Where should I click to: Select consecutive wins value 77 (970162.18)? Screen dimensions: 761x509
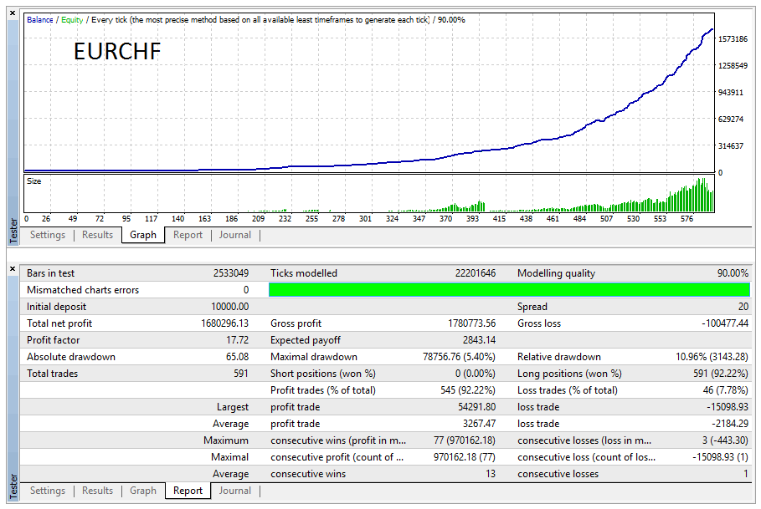tap(465, 440)
